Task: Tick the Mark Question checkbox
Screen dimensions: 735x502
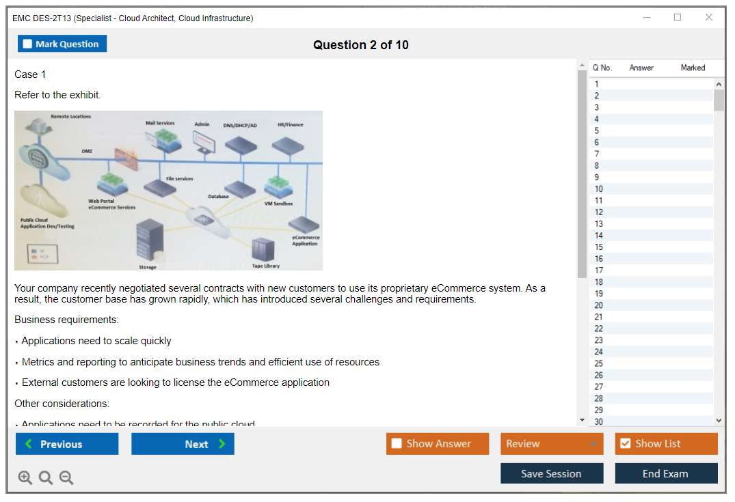Action: [27, 44]
